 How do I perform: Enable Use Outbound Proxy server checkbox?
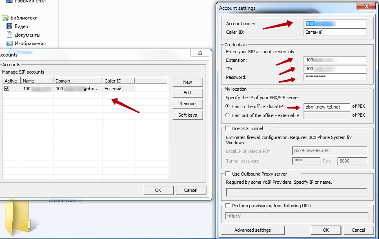pyautogui.click(x=228, y=174)
